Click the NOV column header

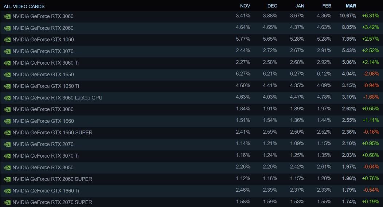(245, 6)
